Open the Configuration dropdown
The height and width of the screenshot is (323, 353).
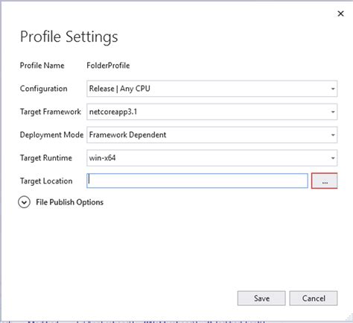pos(212,89)
